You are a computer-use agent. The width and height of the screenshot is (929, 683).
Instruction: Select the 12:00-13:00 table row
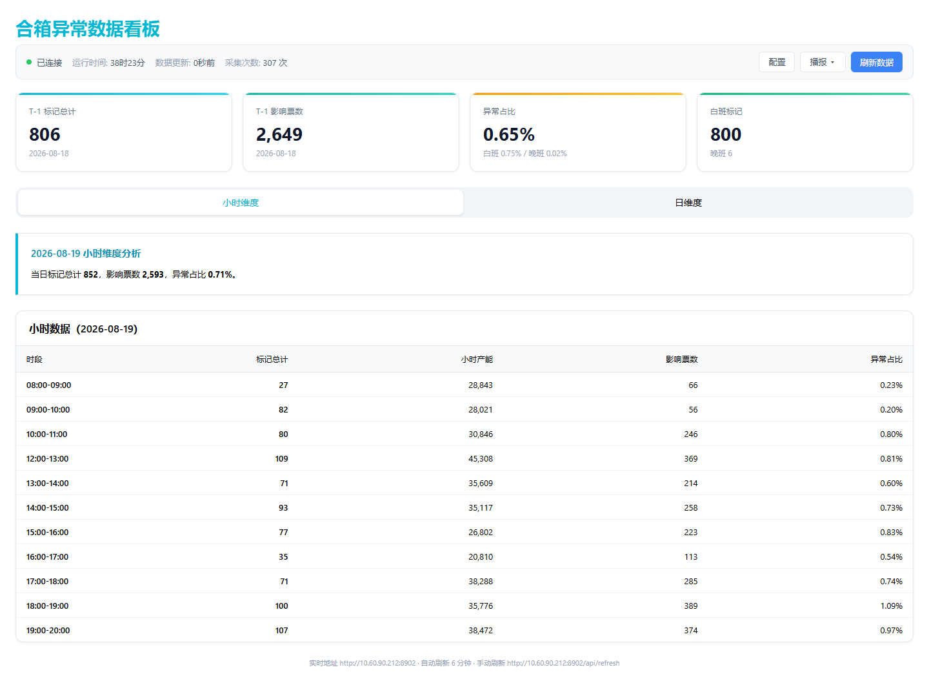[x=464, y=458]
